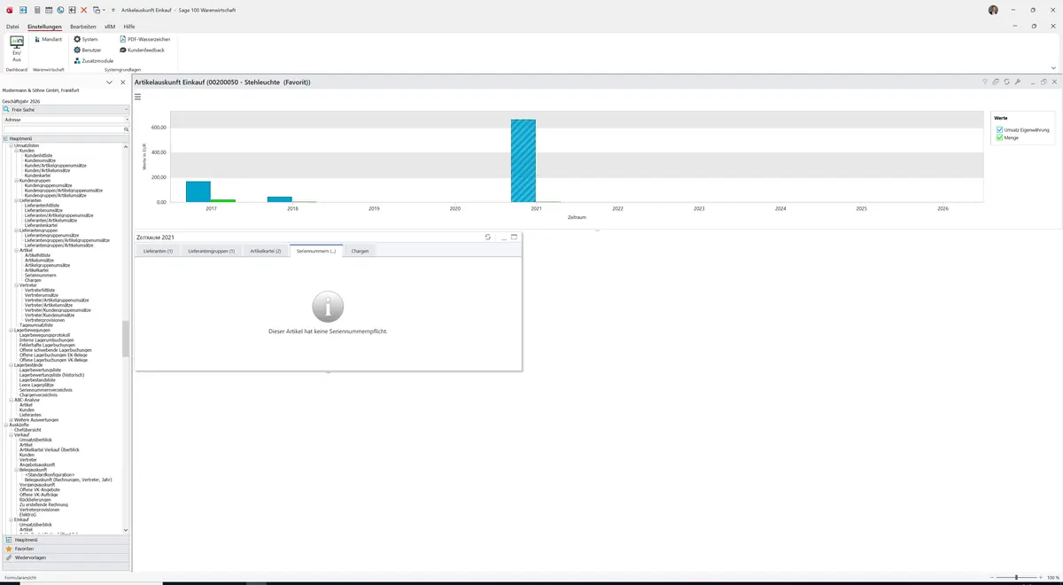This screenshot has height=585, width=1063.
Task: Open Mandant settings in the ribbon
Action: tap(49, 39)
